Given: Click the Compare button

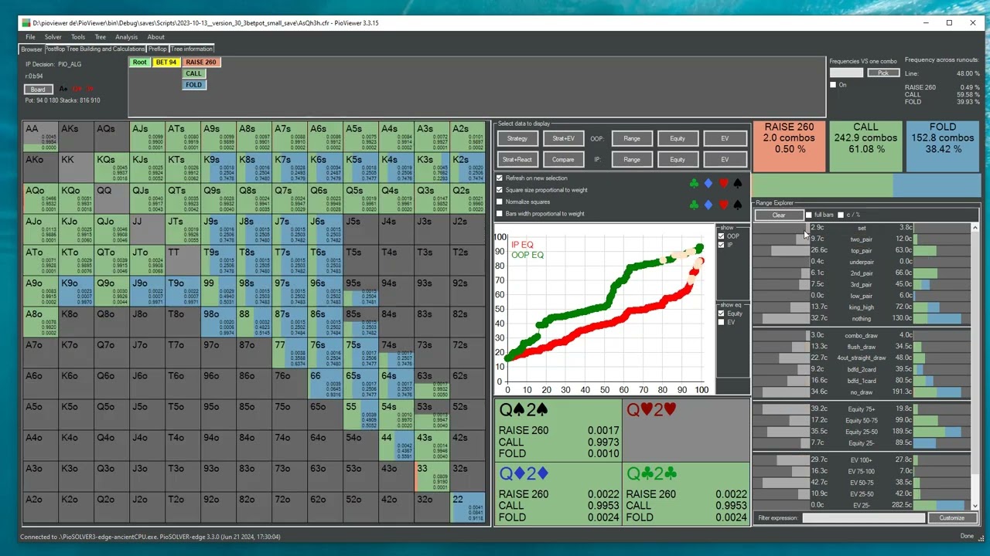Looking at the screenshot, I should 563,159.
